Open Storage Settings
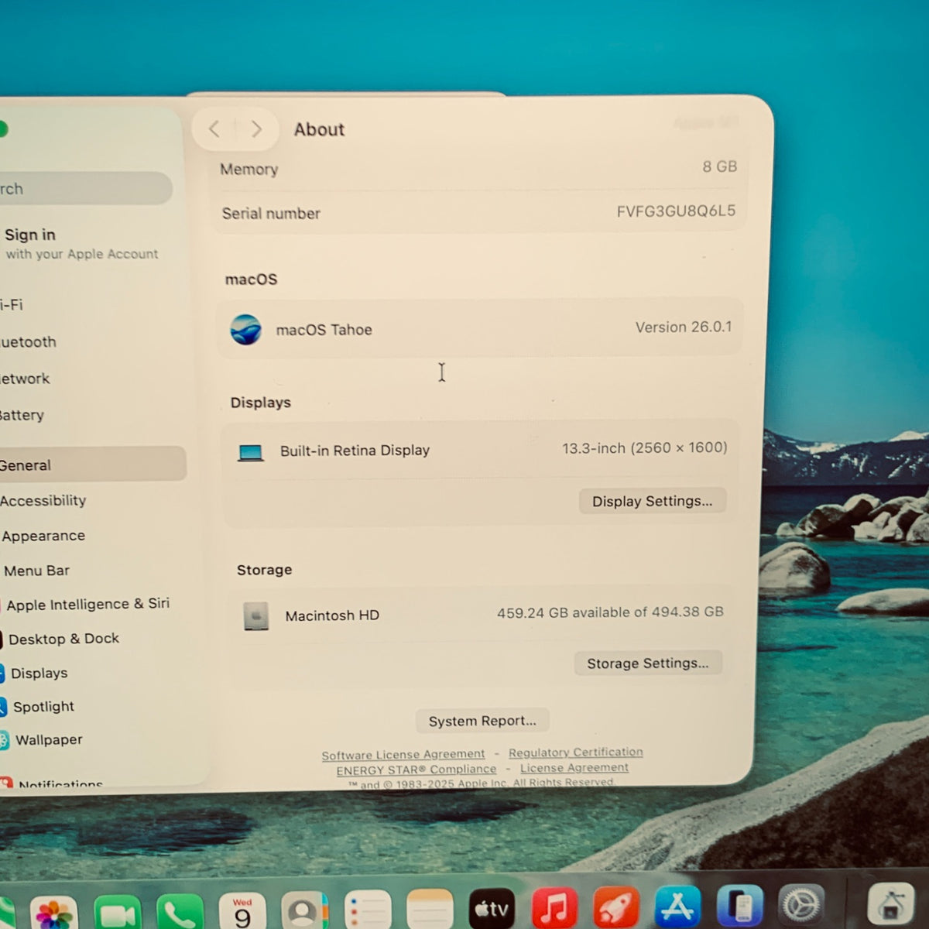 click(647, 663)
